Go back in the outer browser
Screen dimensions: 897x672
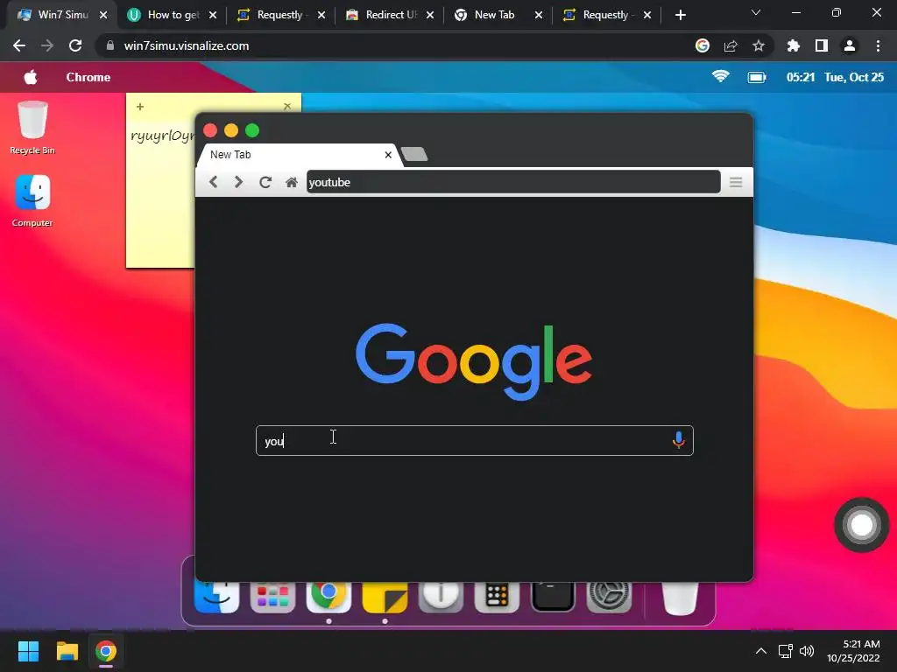click(19, 45)
